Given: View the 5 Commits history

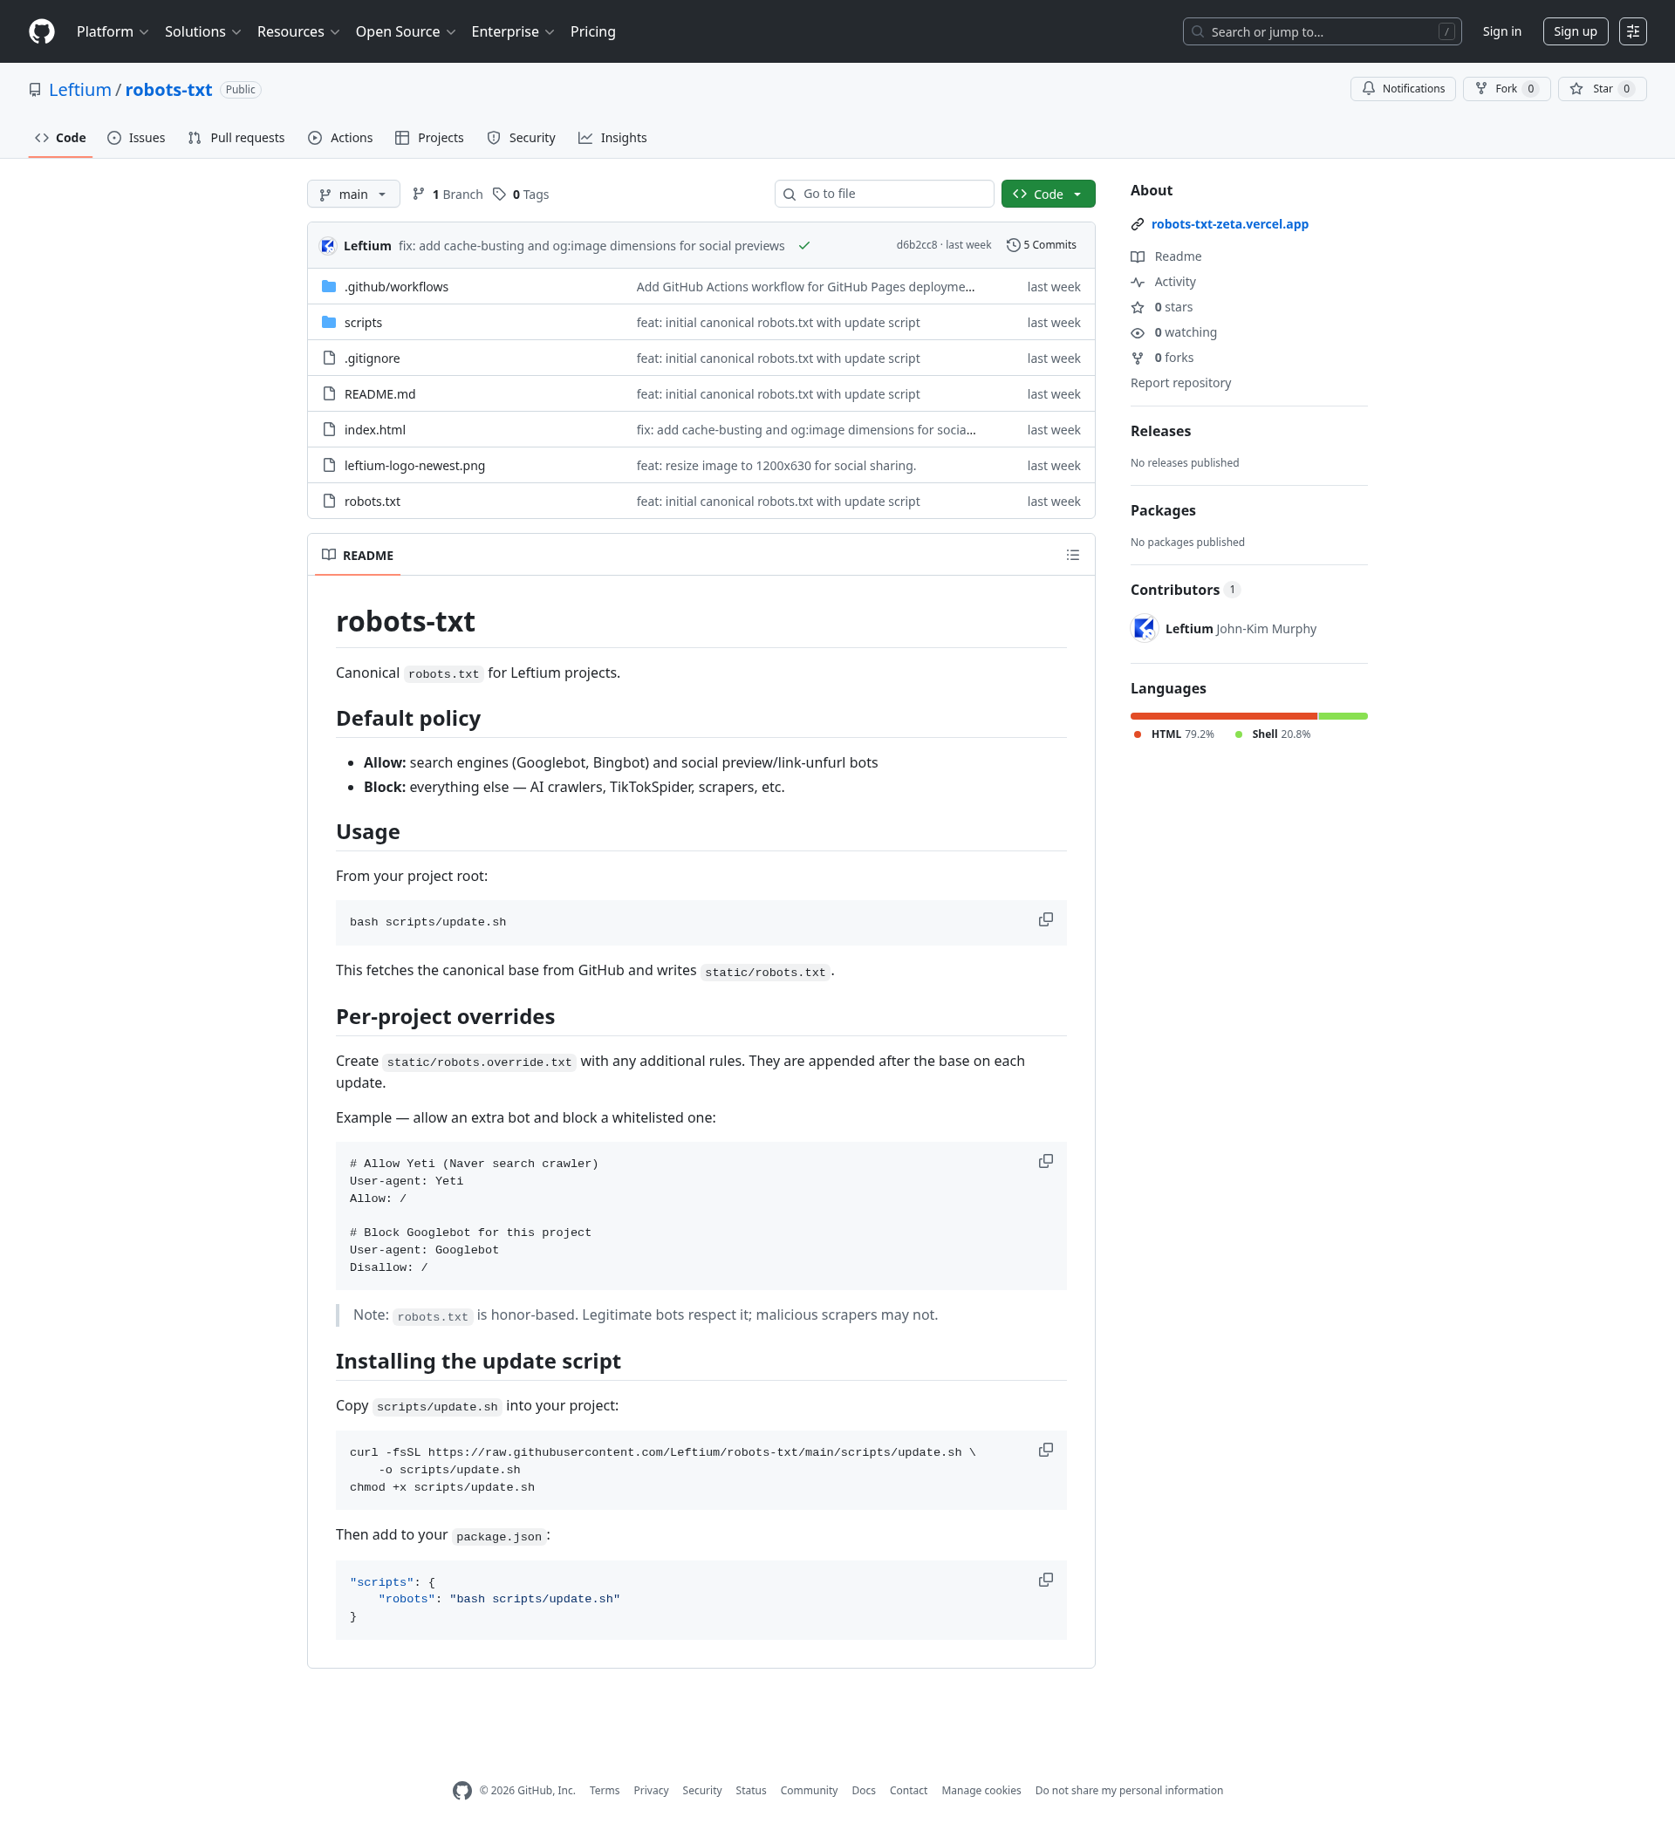Looking at the screenshot, I should (x=1041, y=245).
